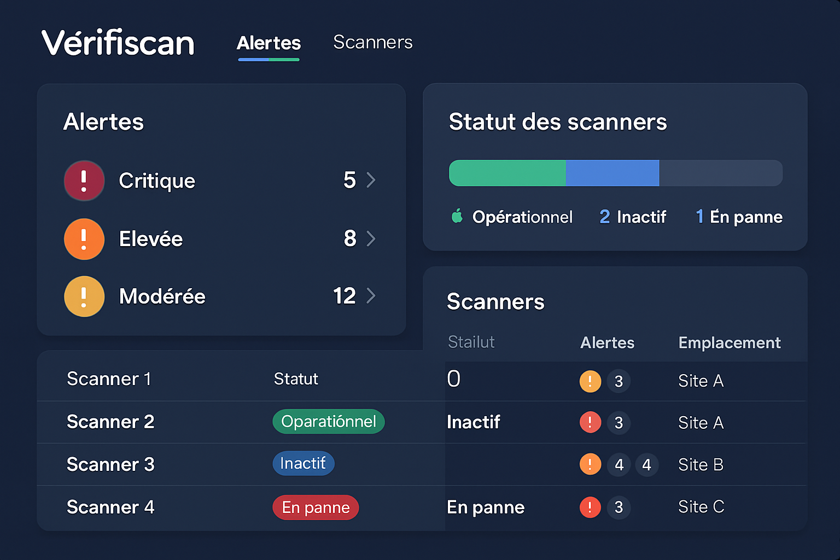Open the Alertes tab
Image resolution: width=840 pixels, height=560 pixels.
[269, 43]
